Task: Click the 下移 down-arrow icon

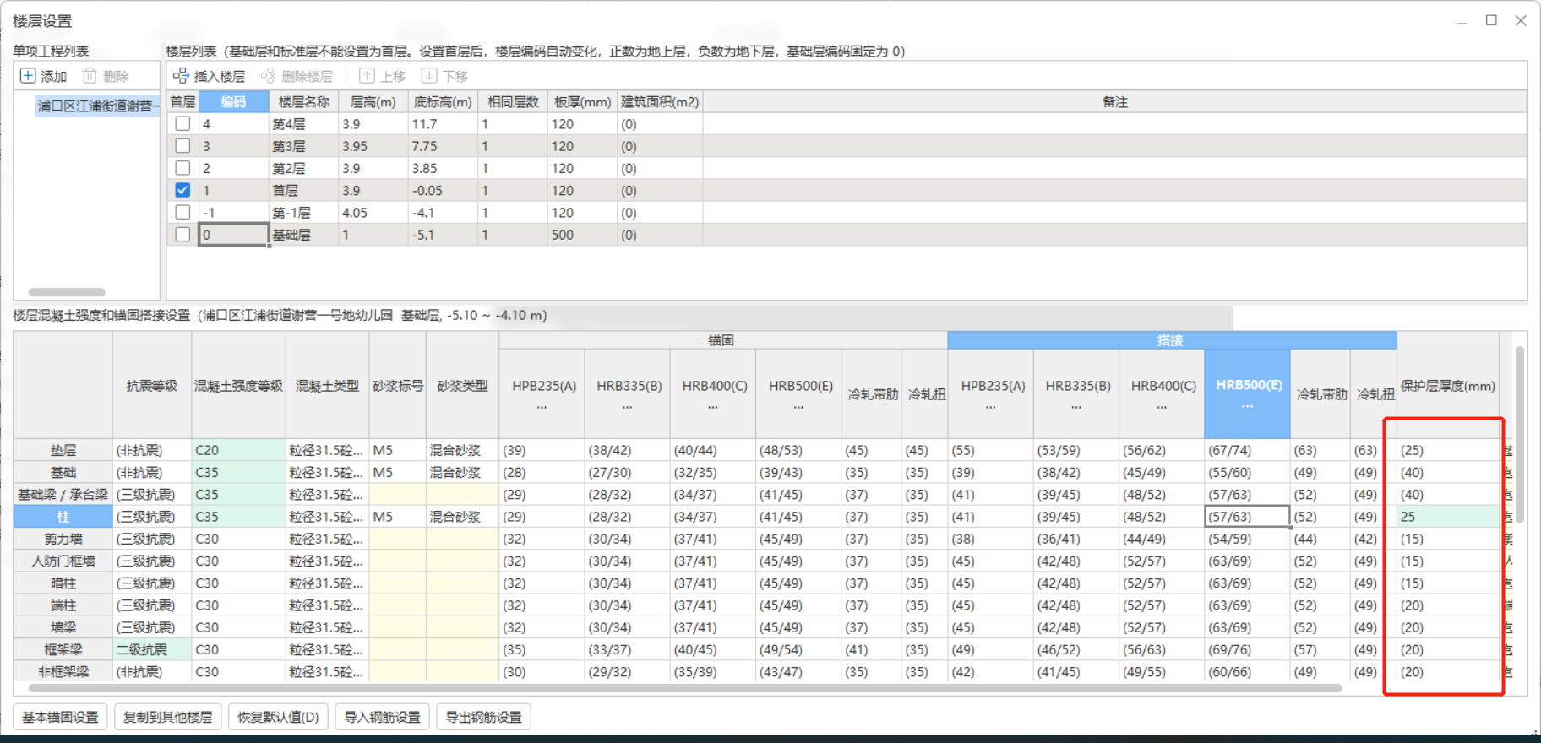Action: click(x=429, y=76)
